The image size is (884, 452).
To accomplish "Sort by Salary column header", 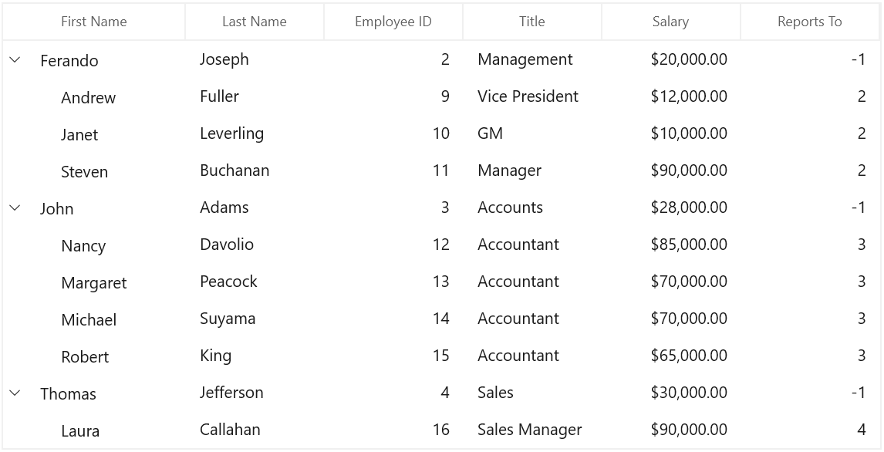I will 671,22.
